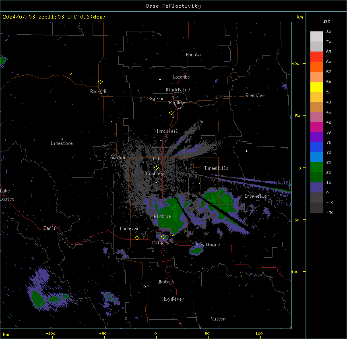Pick the bright green swatch between 30 and 20
Viewport: 347px width, 339px height.
point(316,167)
